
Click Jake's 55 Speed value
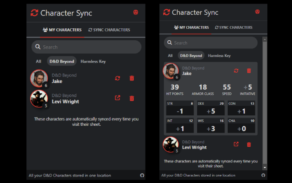click(x=227, y=87)
